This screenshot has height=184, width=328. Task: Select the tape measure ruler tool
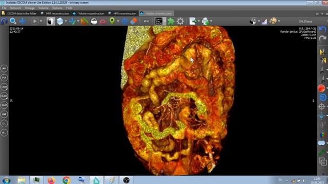click(x=94, y=21)
